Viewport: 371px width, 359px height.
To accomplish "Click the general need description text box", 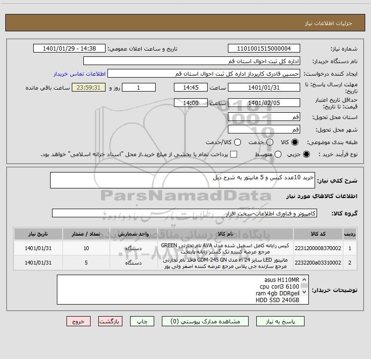I will point(183,180).
